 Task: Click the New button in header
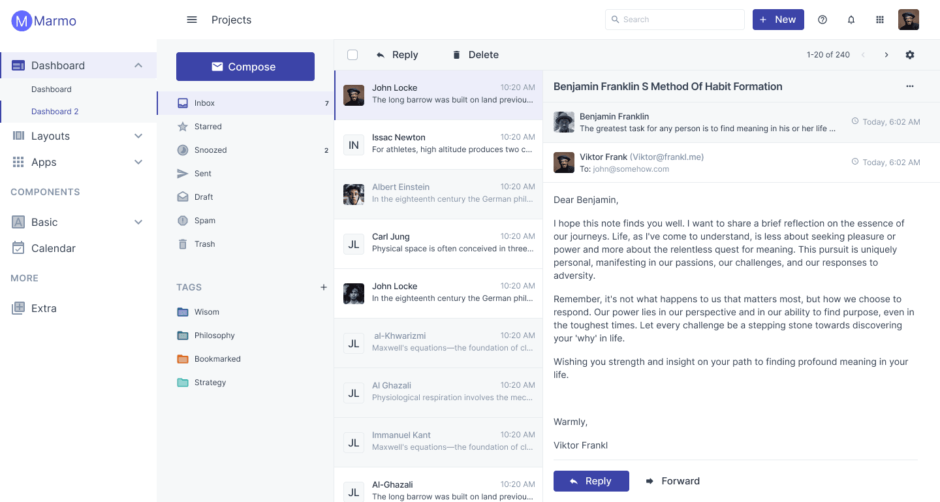(x=778, y=20)
